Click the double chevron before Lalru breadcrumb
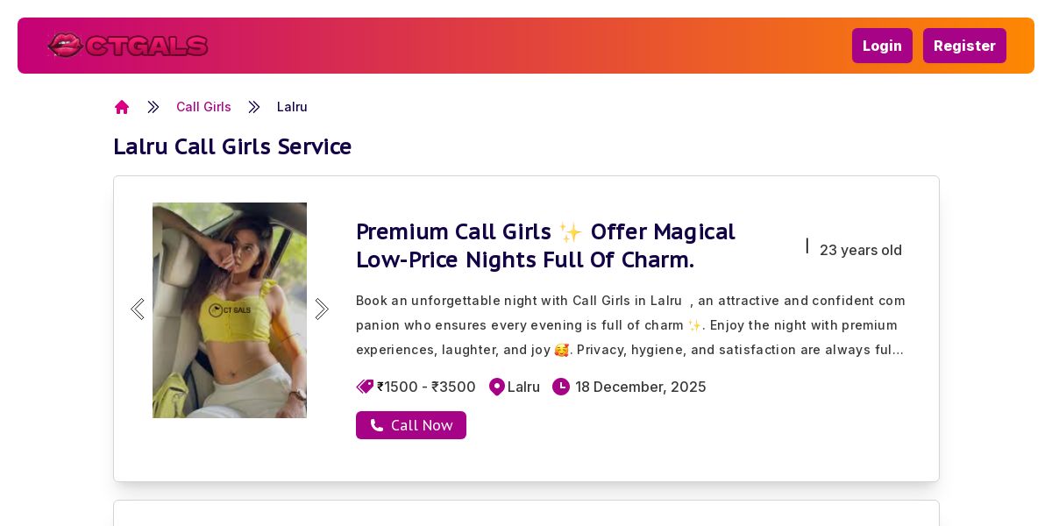The height and width of the screenshot is (526, 1052). click(254, 107)
